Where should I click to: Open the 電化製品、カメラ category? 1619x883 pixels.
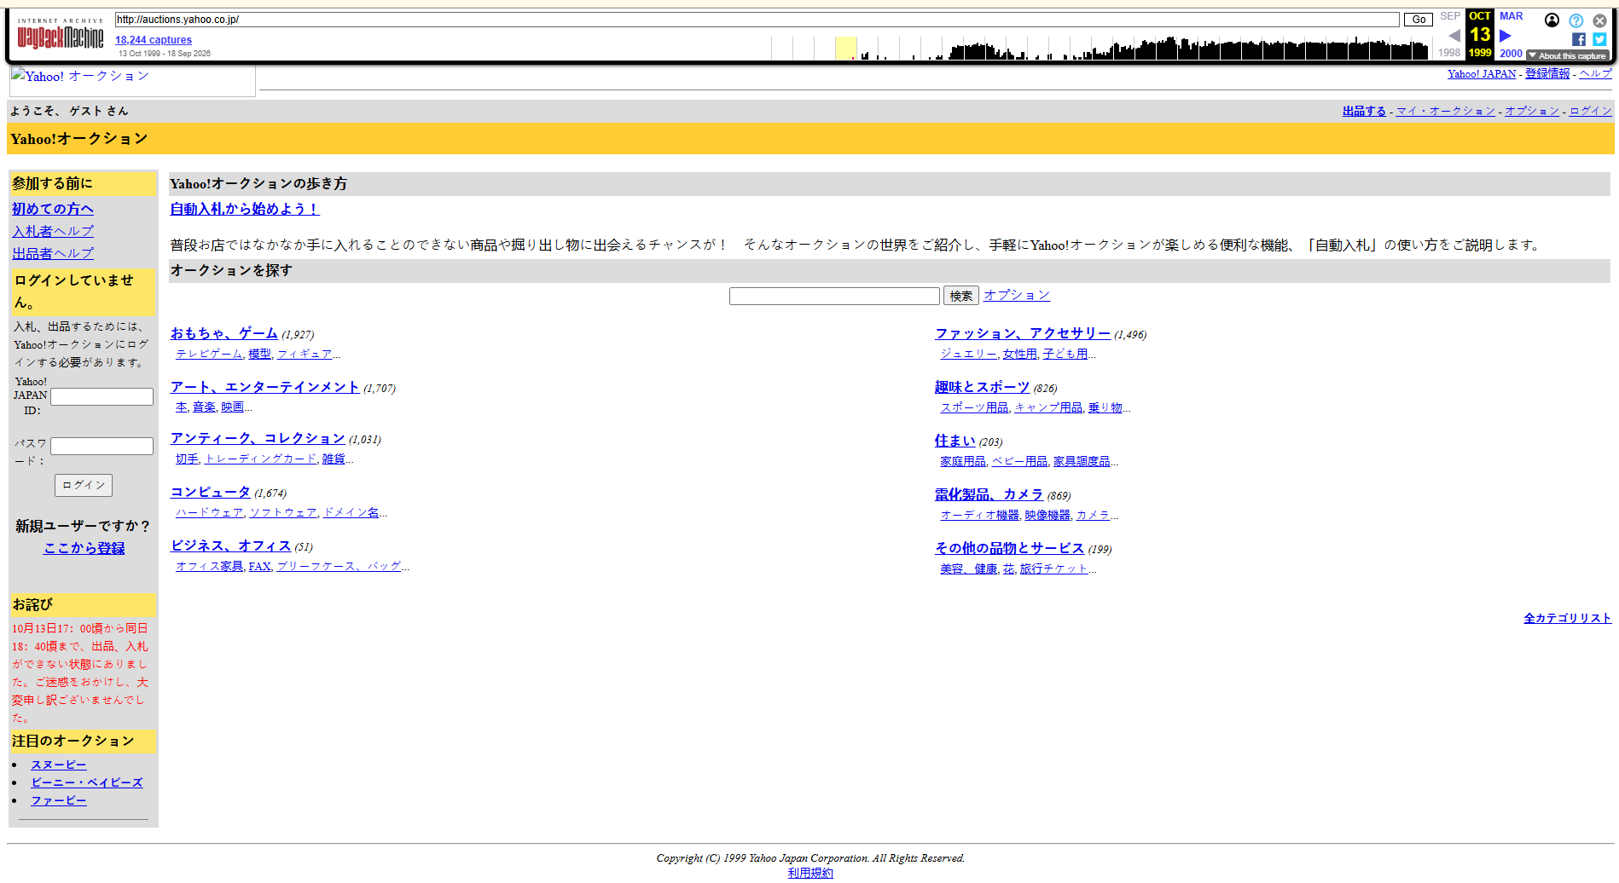989,494
